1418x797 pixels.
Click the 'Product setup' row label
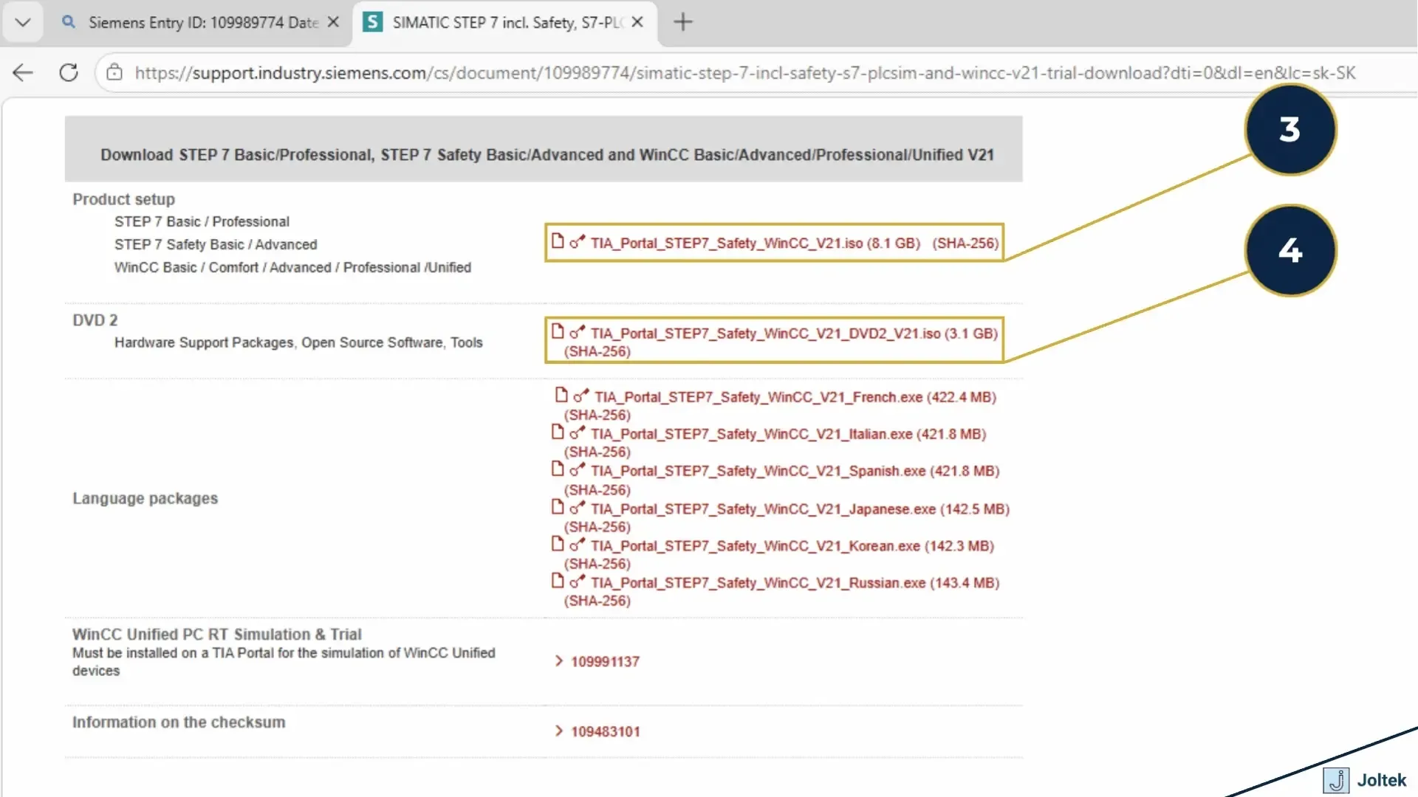123,199
